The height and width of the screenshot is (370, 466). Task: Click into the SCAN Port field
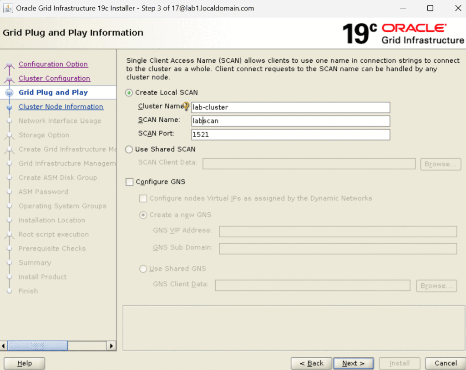coord(291,135)
